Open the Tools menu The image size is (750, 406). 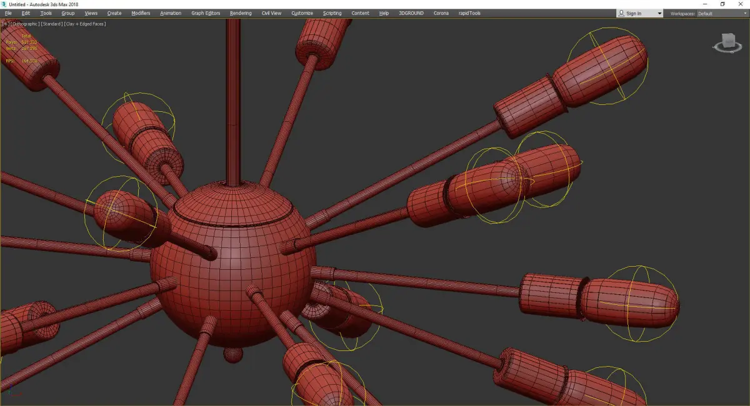46,13
